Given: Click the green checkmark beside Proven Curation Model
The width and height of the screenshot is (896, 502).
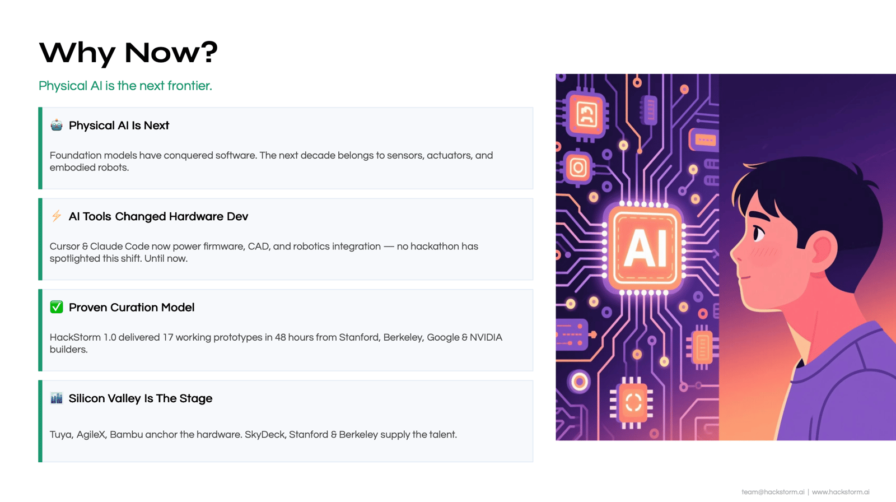Looking at the screenshot, I should [x=56, y=307].
